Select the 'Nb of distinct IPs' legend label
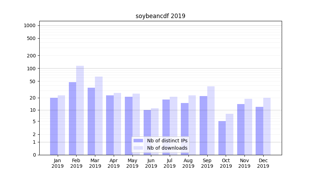This screenshot has height=174, width=313. (x=167, y=141)
